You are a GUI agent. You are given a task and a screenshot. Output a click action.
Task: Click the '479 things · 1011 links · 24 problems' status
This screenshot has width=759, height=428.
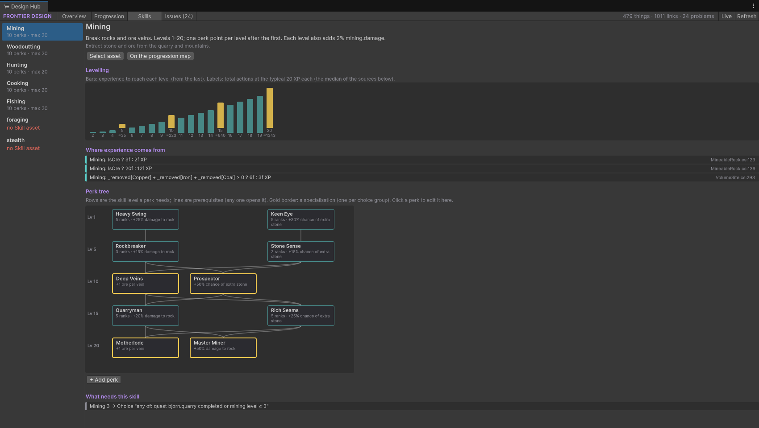point(668,16)
